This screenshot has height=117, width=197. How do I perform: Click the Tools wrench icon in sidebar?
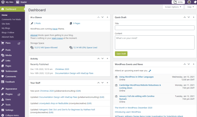click(3, 105)
